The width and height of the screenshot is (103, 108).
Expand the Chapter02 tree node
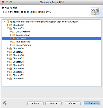[8, 25]
